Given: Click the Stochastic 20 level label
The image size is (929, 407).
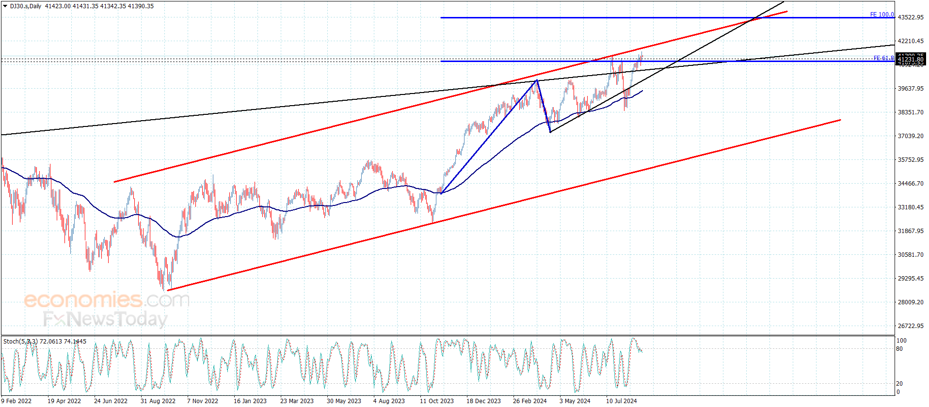Looking at the screenshot, I should 900,384.
